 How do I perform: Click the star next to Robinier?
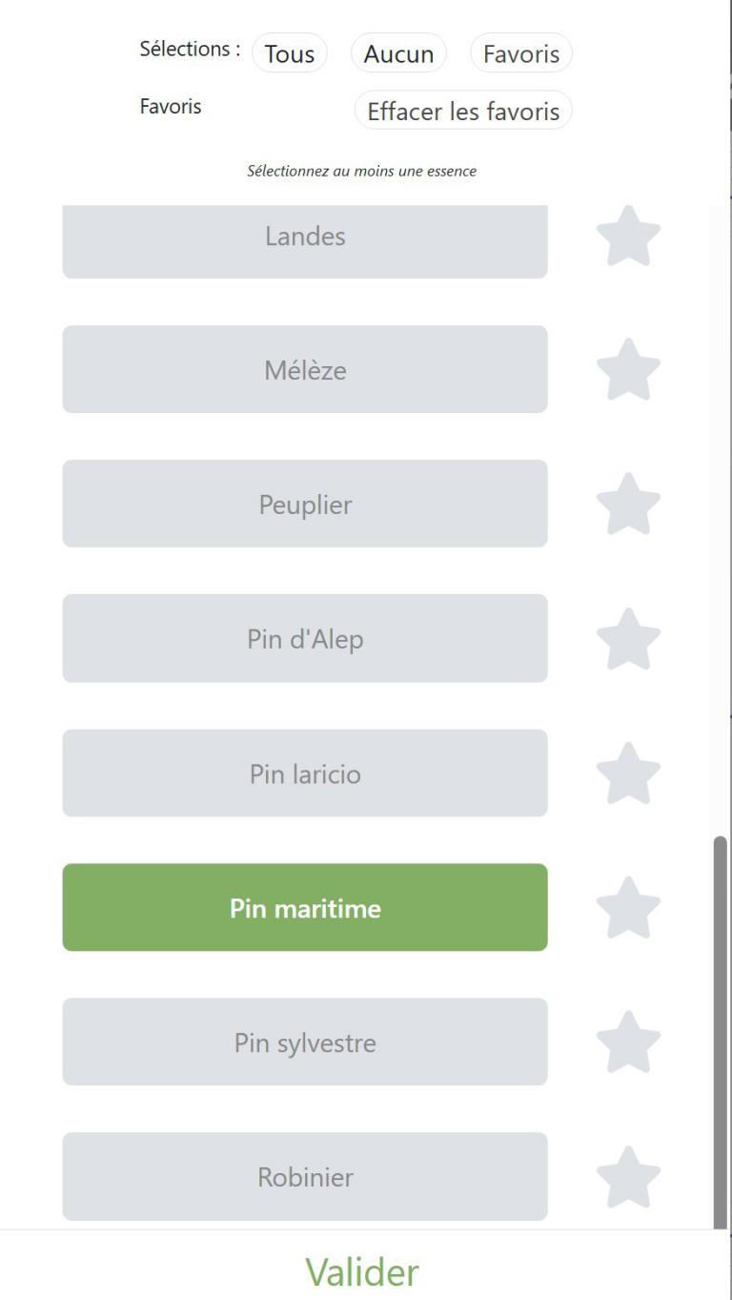pos(628,1176)
